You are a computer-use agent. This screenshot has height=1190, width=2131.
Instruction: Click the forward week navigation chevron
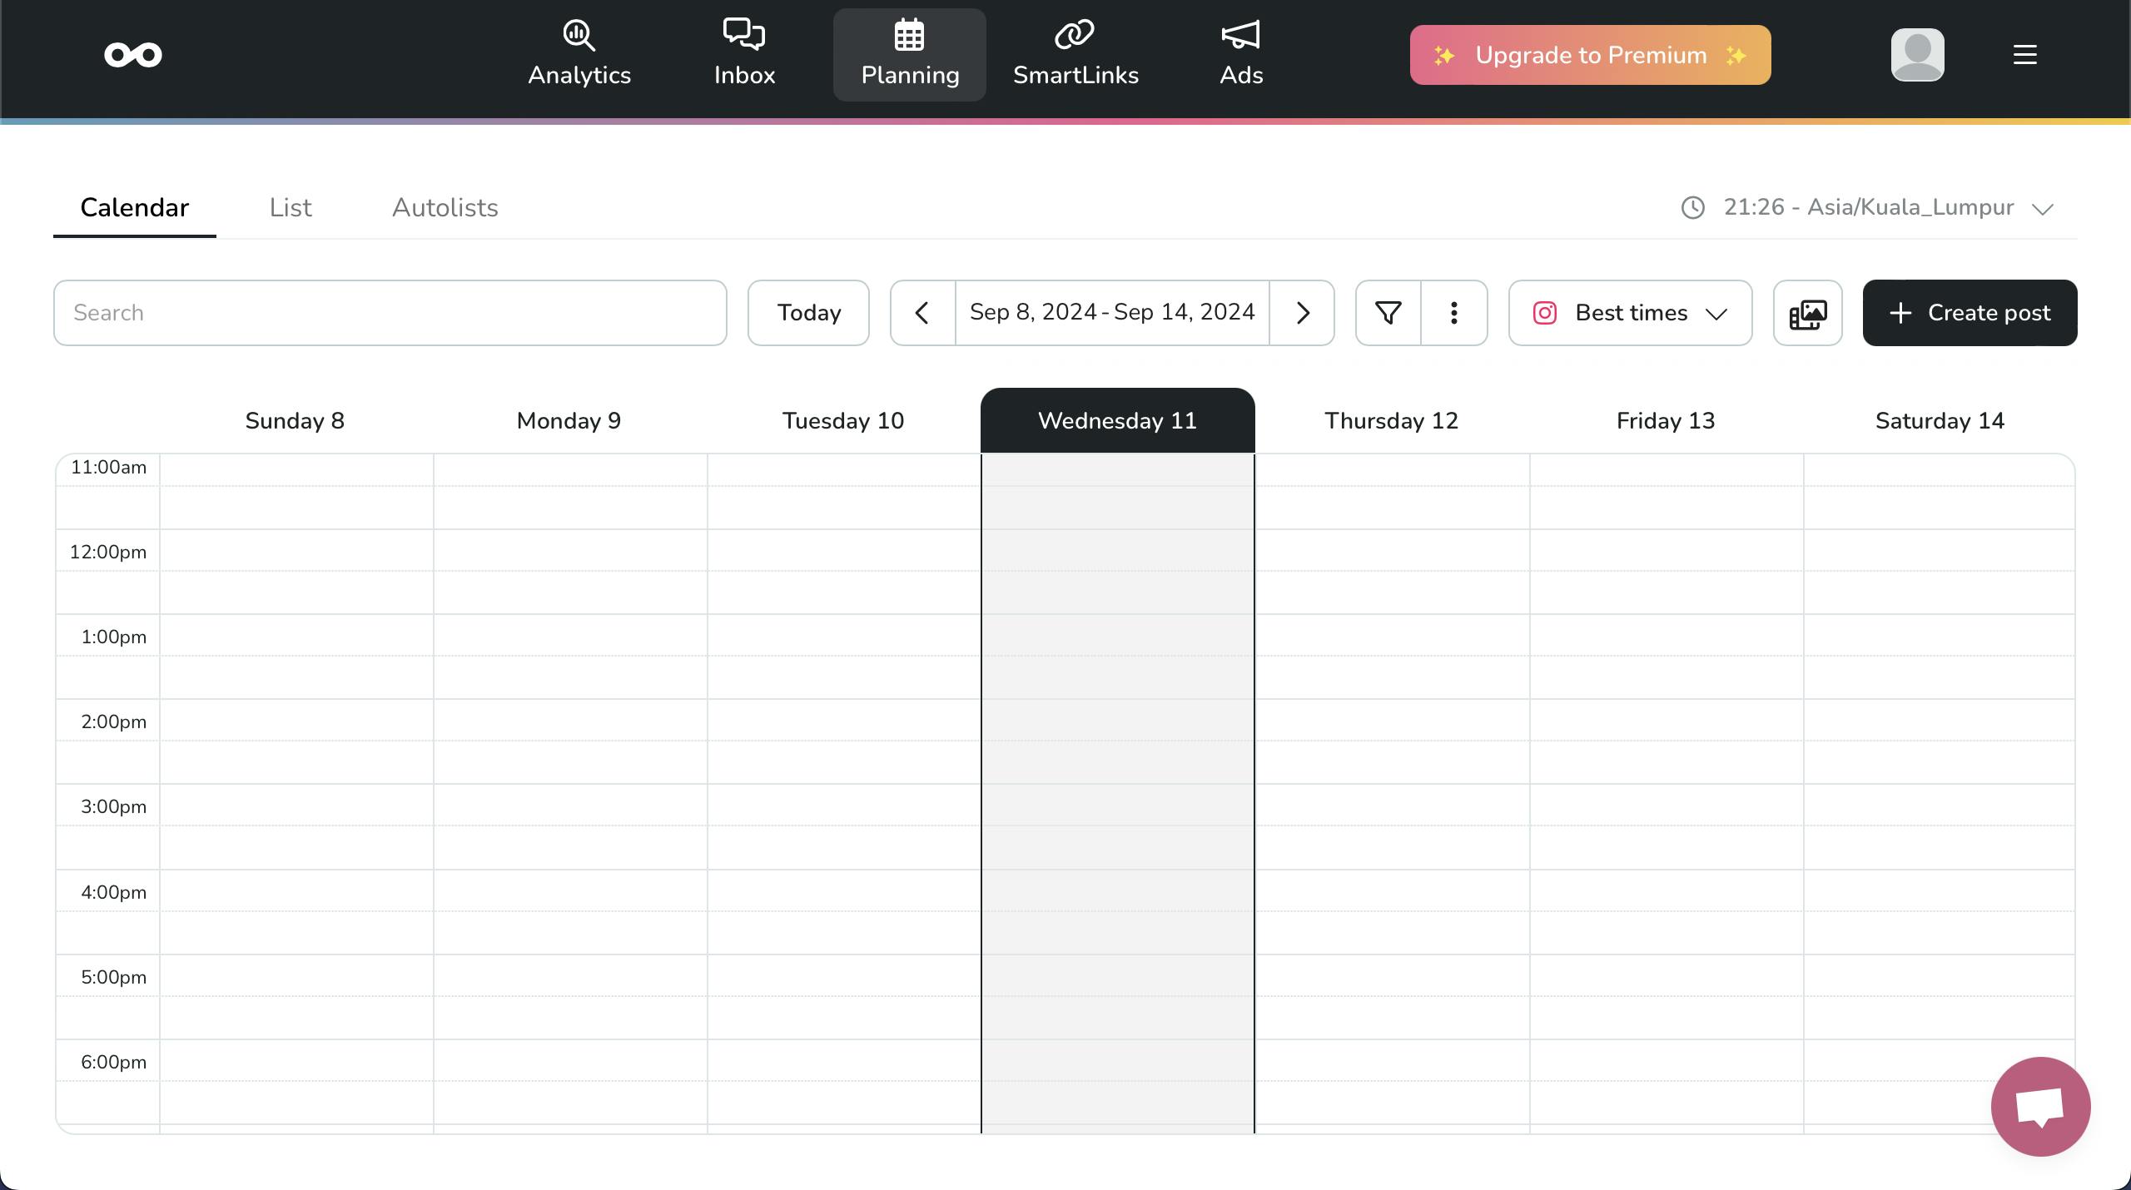tap(1301, 312)
